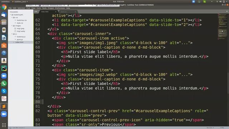The image size is (229, 129).
Task: Open the File menu
Action: point(10,8)
